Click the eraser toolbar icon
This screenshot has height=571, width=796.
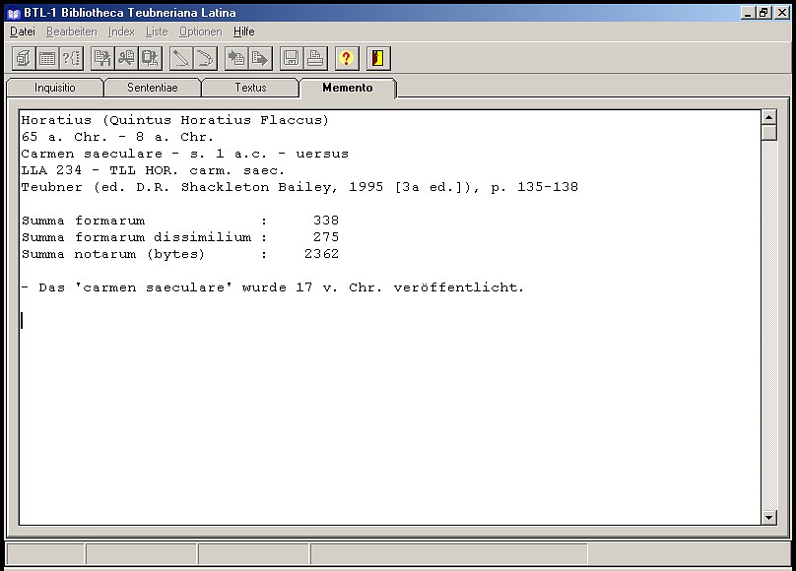point(205,58)
